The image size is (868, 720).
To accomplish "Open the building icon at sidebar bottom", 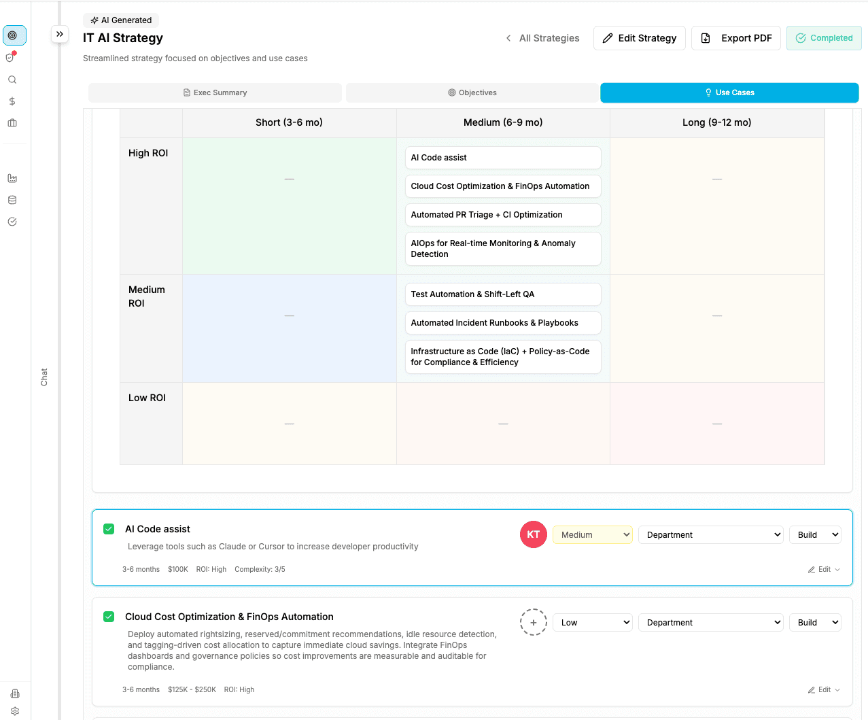I will coord(15,693).
